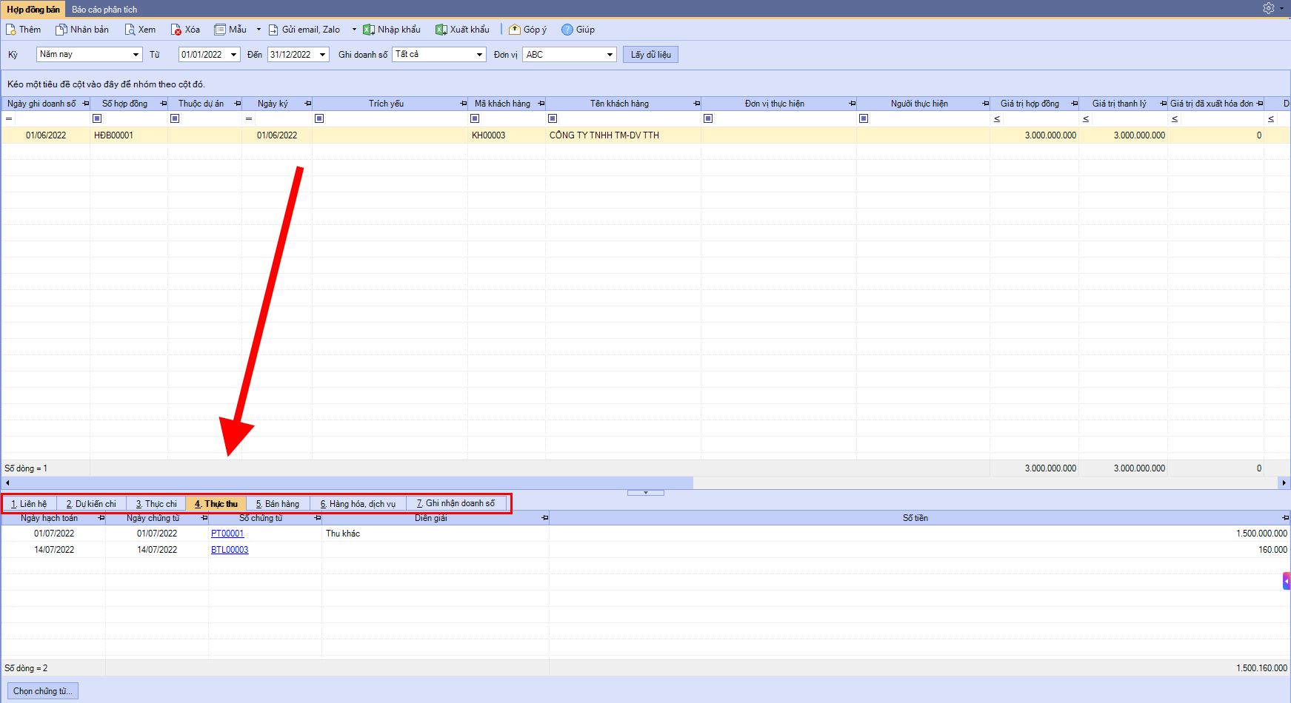1291x703 pixels.
Task: Pin the Thuộc dự án column
Action: (238, 104)
